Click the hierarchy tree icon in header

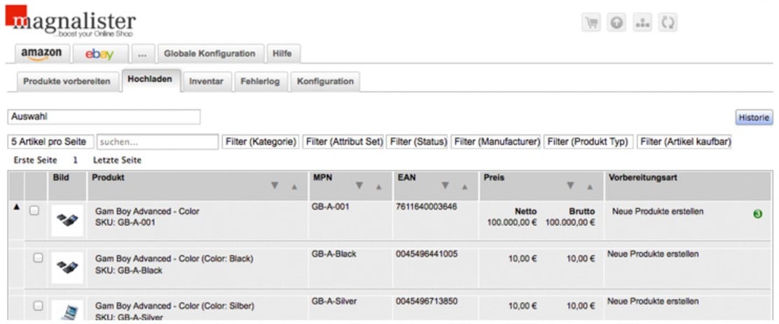(642, 23)
